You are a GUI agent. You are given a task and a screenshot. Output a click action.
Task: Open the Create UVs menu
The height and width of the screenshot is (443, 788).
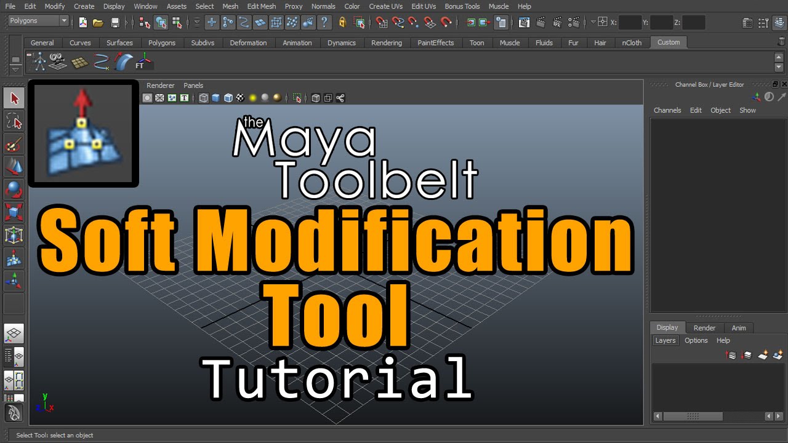385,6
